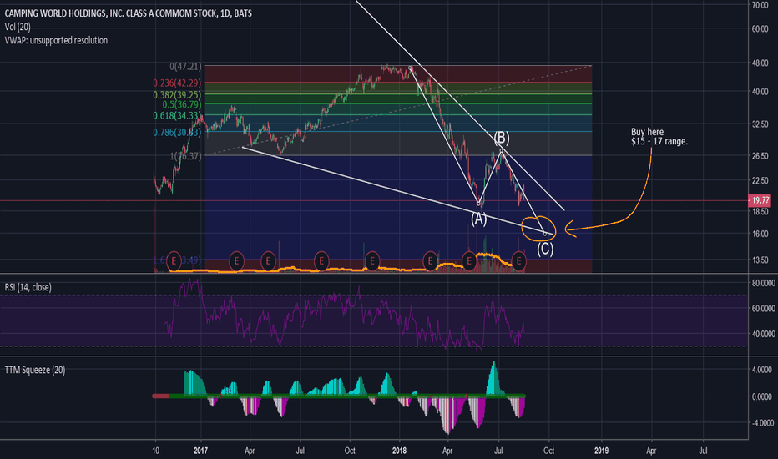Click the 60.0000 RSI axis value

pos(763,309)
